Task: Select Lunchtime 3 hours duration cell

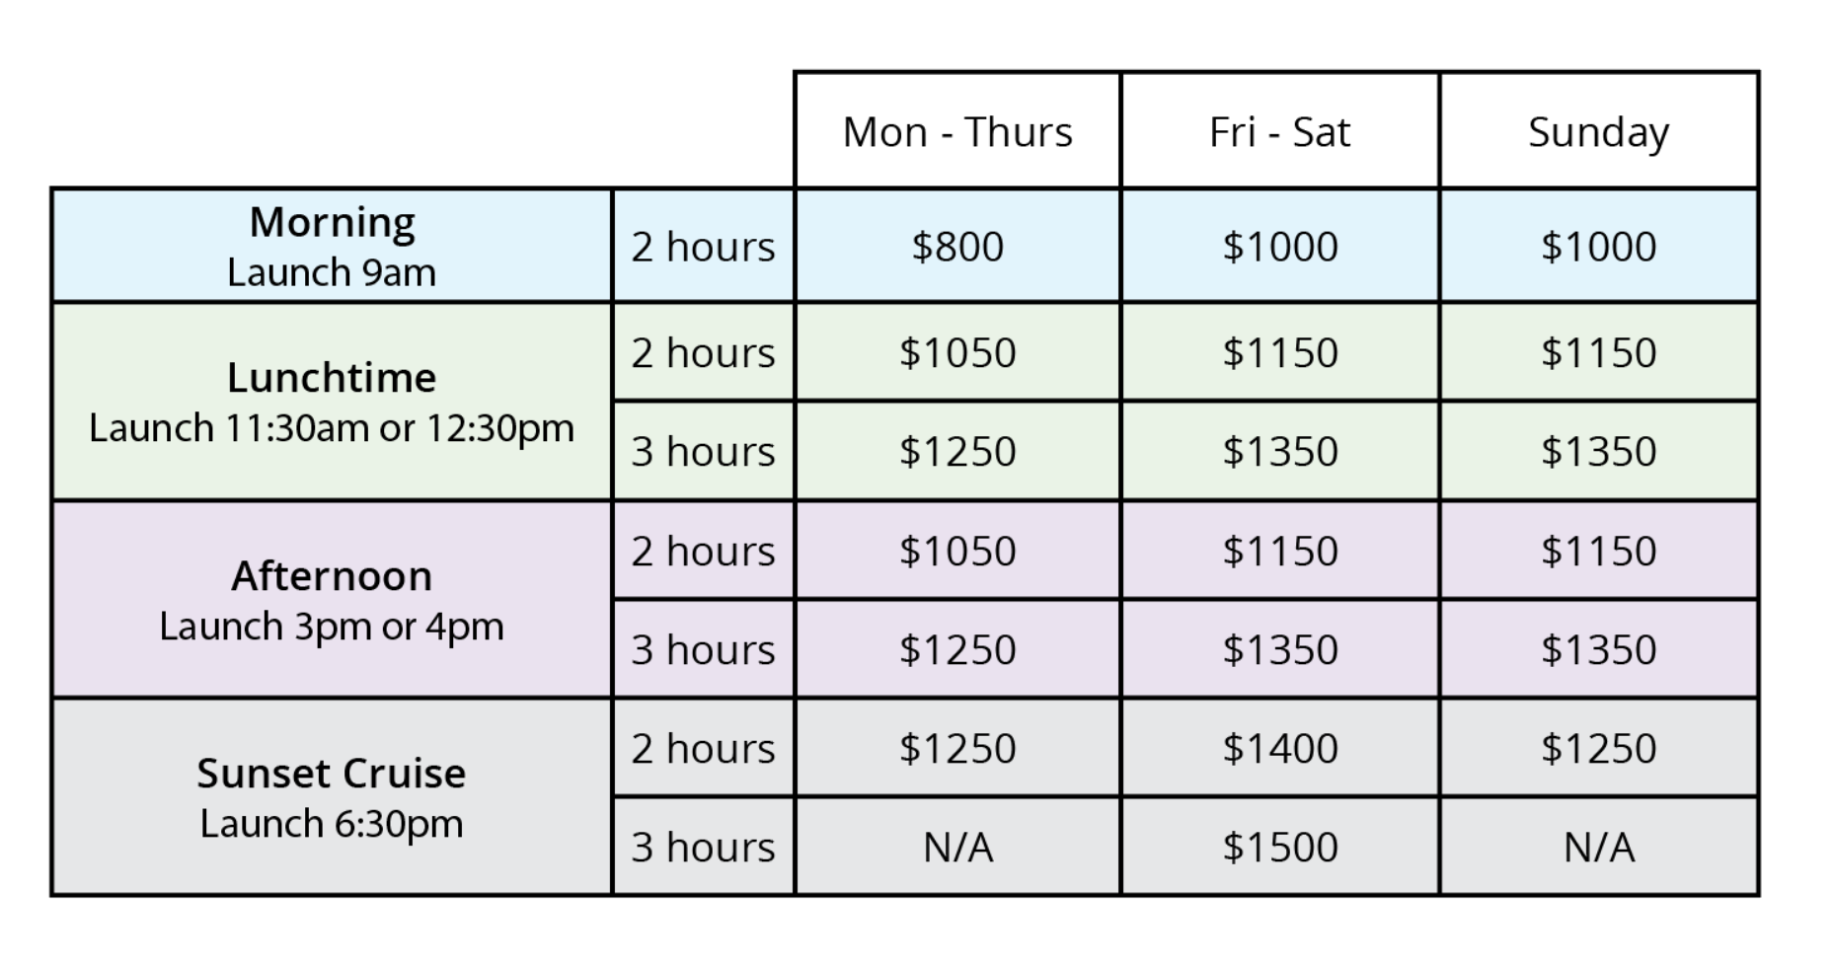Action: pos(703,451)
